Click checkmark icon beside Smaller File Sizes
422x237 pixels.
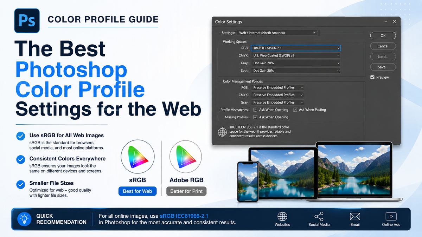click(21, 184)
